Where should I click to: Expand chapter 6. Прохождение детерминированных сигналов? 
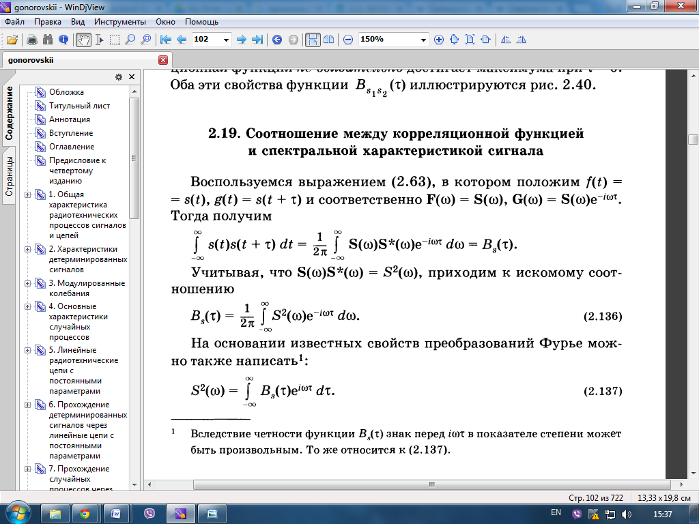click(x=27, y=405)
